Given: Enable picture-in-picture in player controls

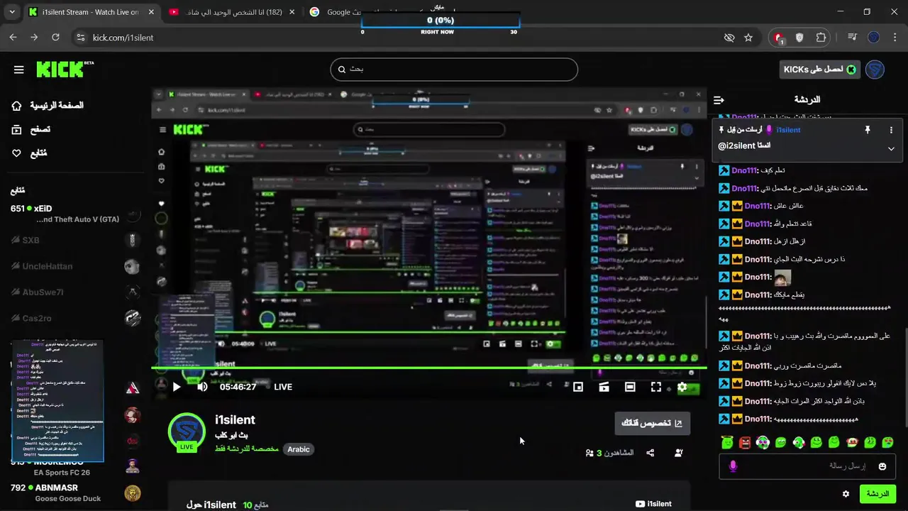Looking at the screenshot, I should pyautogui.click(x=578, y=387).
